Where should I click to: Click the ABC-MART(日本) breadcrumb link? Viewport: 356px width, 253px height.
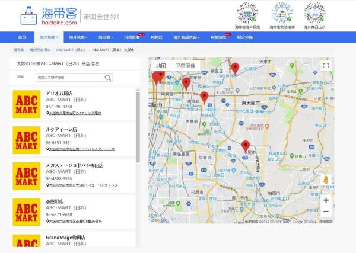[x=71, y=50]
